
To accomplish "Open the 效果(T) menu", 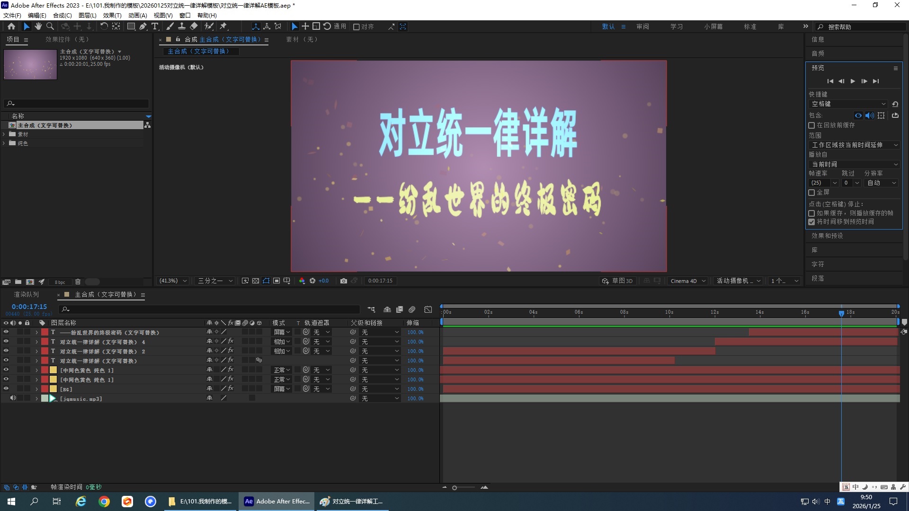I will tap(112, 15).
